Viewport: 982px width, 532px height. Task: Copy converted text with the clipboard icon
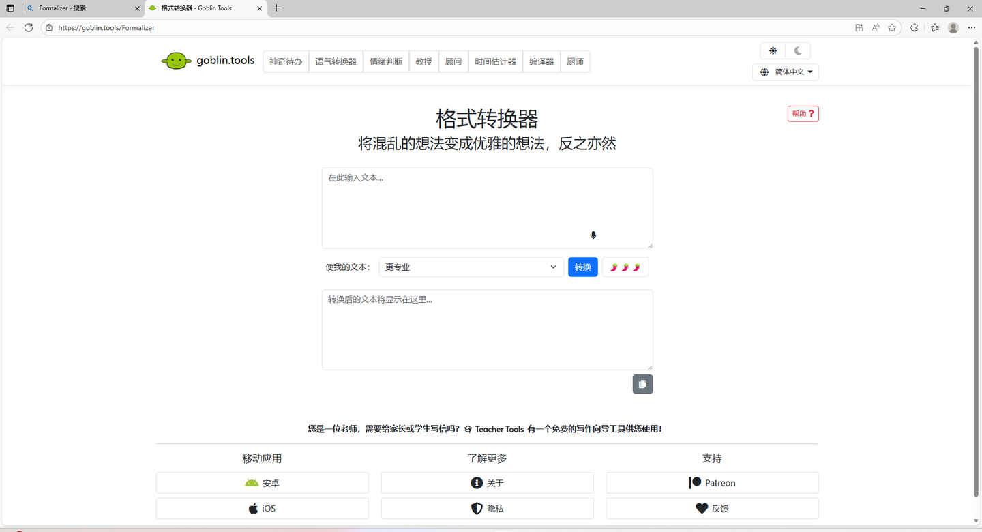tap(642, 384)
